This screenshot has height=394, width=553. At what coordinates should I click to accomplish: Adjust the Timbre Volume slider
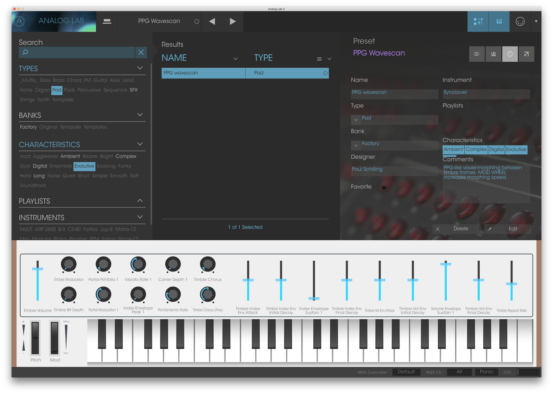click(x=38, y=269)
